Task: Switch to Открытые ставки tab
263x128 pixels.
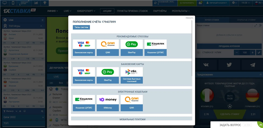Action: 246,20
